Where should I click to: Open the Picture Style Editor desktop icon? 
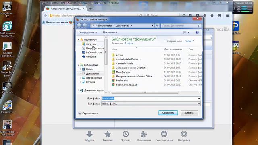pos(7,69)
